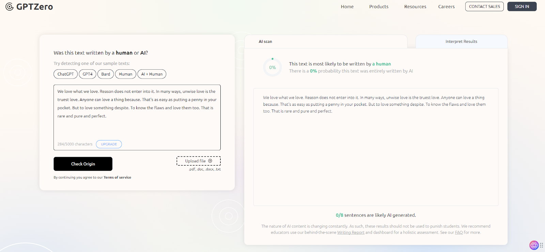Load the GPT4 sample text
Image resolution: width=545 pixels, height=252 pixels.
point(88,74)
